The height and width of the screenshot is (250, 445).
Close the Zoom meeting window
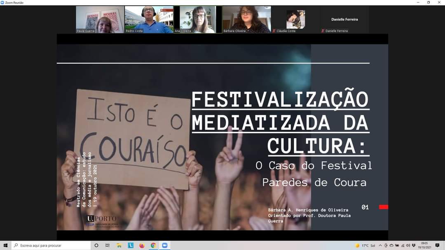[x=439, y=2]
